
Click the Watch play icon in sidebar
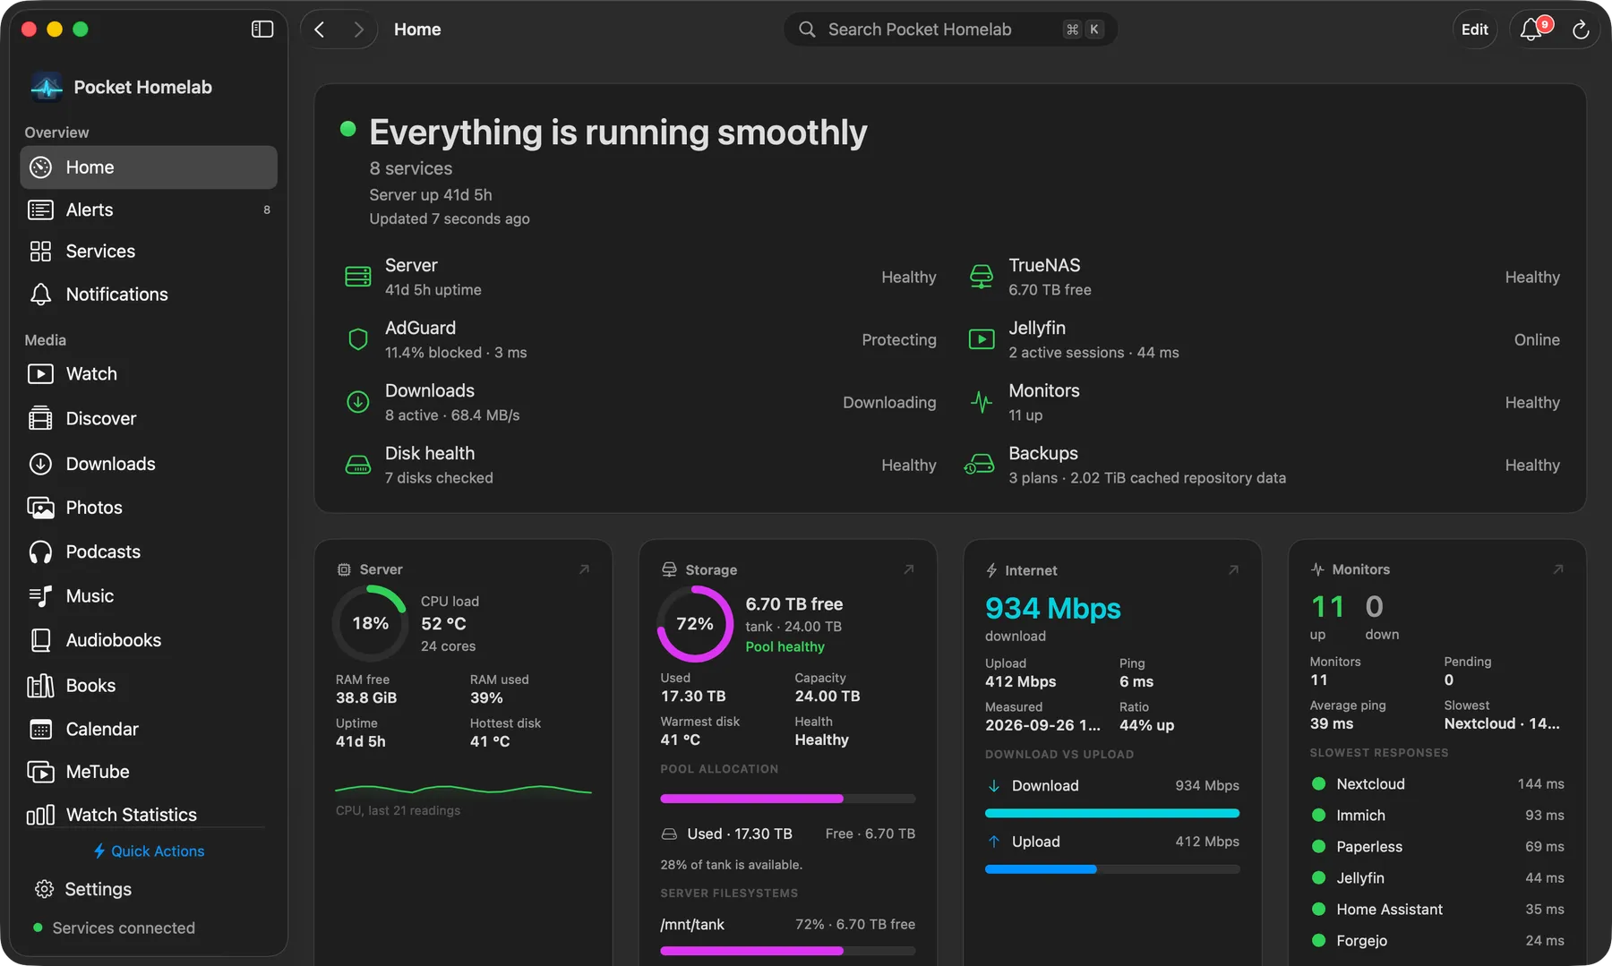click(40, 374)
